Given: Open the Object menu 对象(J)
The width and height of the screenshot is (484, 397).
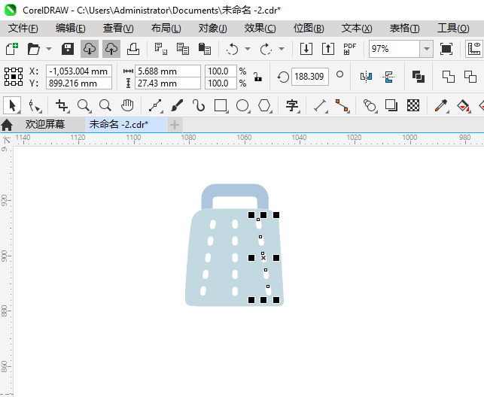Looking at the screenshot, I should click(x=213, y=29).
